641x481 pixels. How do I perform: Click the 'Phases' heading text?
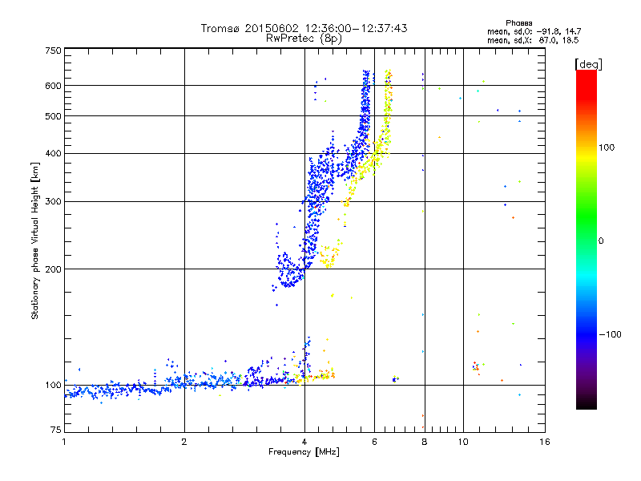(518, 23)
